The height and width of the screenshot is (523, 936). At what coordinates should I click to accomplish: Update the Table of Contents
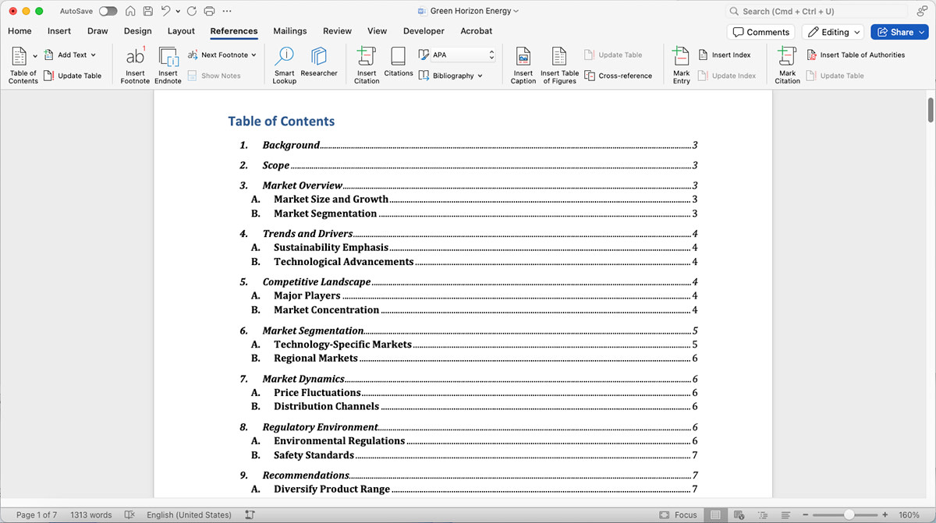[74, 75]
